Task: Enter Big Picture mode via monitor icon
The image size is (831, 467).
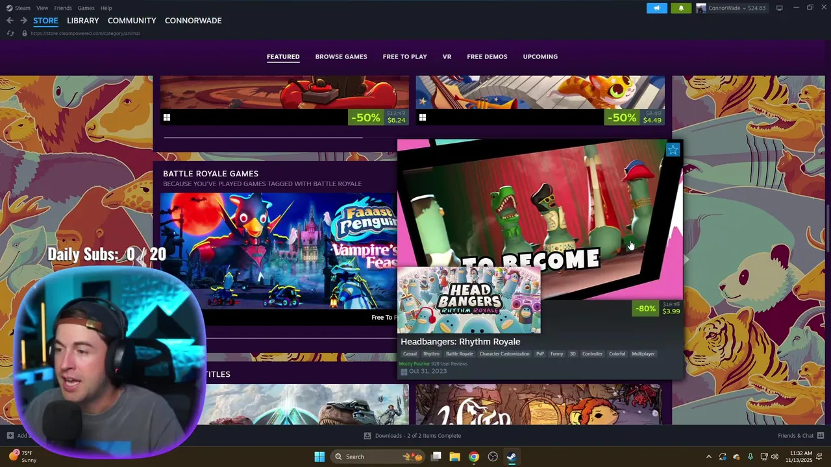Action: pos(780,8)
